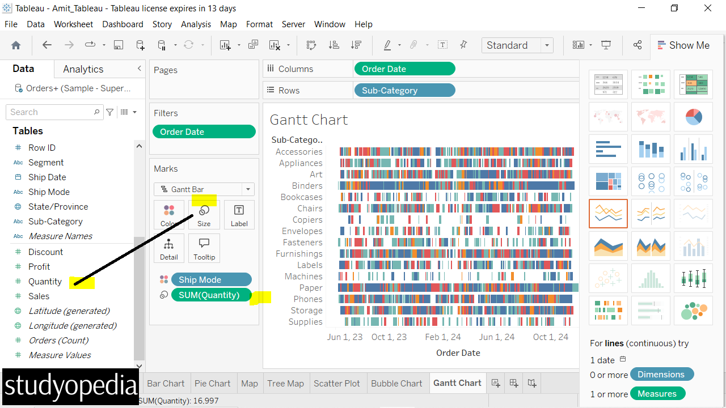Click the Tableau start page home icon

click(16, 45)
